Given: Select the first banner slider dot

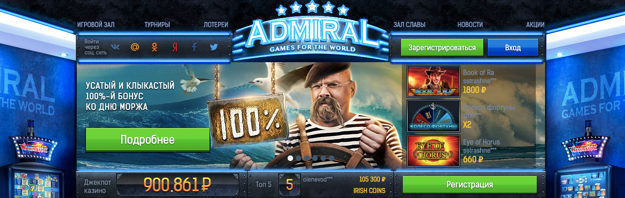Looking at the screenshot, I should pos(290,158).
